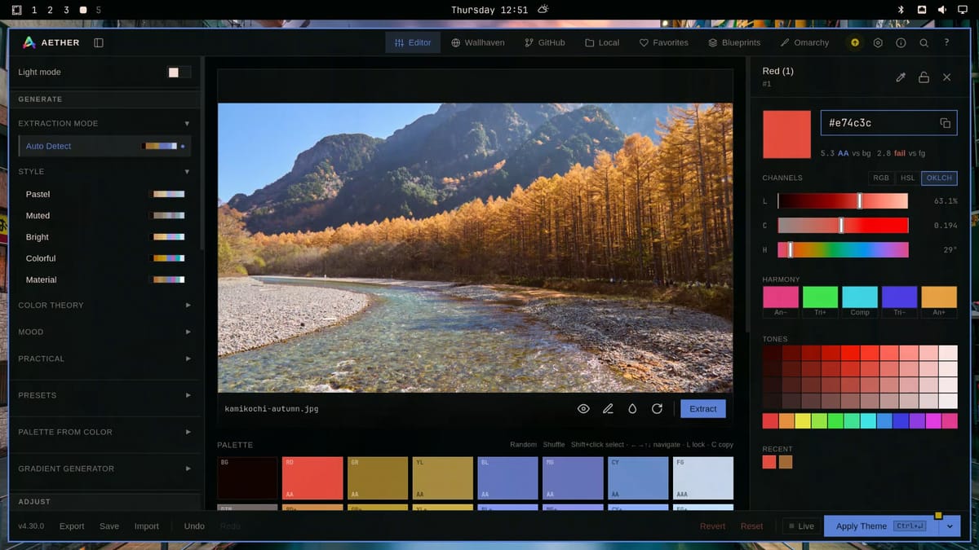Open the Wallhaven tab

tap(478, 42)
